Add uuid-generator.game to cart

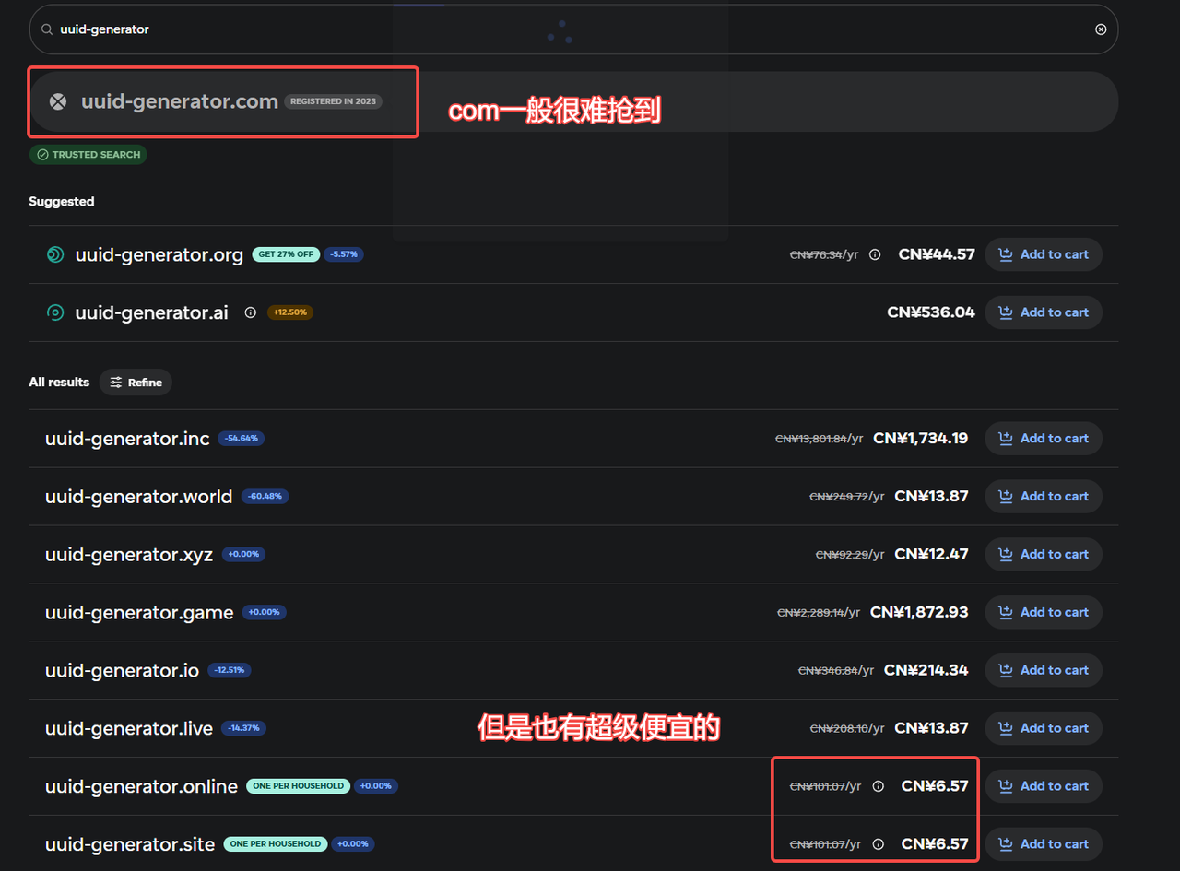point(1044,612)
